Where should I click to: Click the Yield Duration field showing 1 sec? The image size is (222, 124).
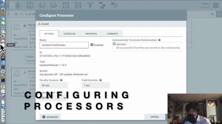point(95,85)
